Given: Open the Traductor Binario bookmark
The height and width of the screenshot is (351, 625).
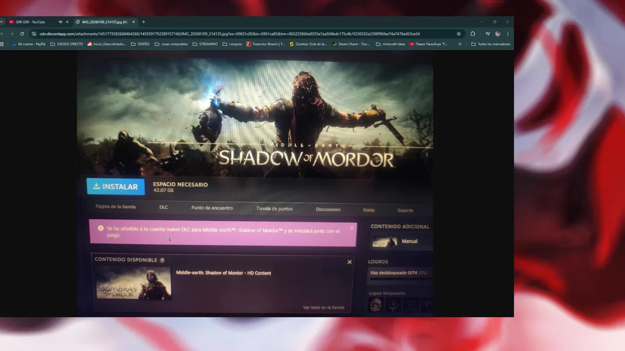Looking at the screenshot, I should coord(266,44).
